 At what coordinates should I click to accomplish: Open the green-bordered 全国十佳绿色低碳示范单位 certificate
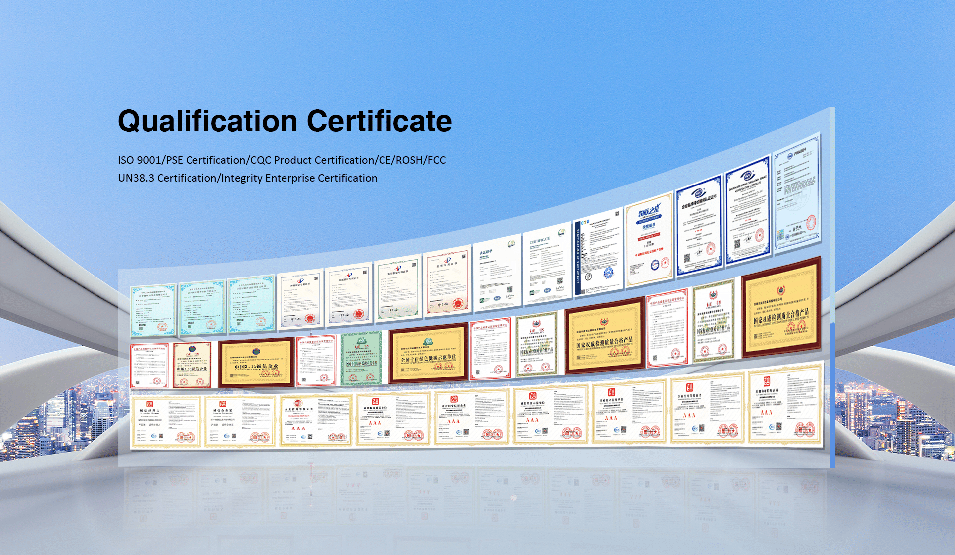[361, 358]
